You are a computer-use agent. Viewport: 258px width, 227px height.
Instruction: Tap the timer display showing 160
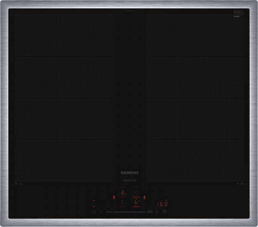coord(161,204)
